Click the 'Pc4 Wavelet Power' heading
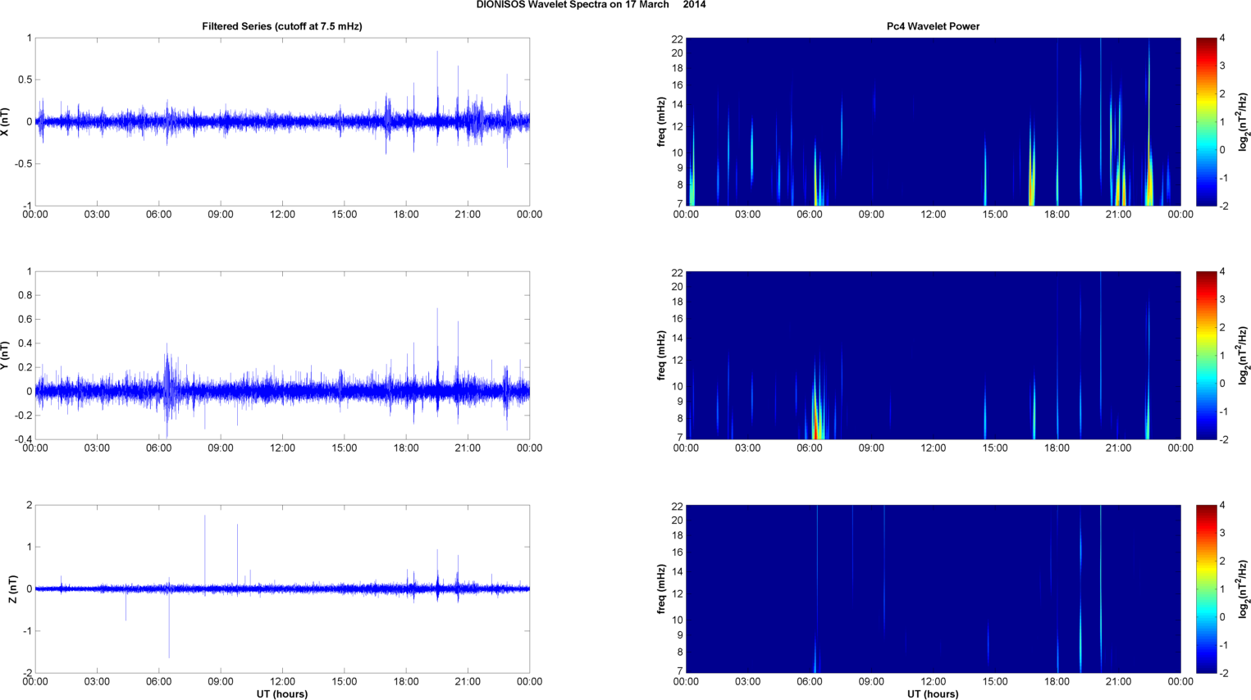This screenshot has height=700, width=1251. (x=933, y=26)
